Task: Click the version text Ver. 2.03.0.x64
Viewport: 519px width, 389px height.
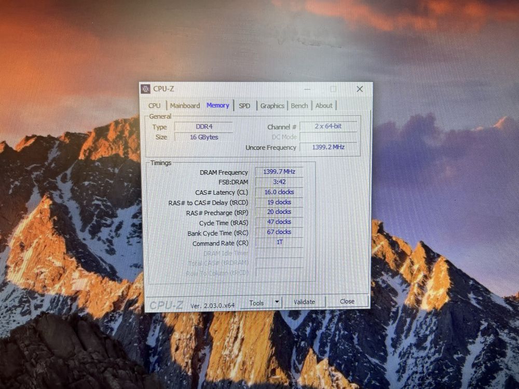Action: [212, 305]
